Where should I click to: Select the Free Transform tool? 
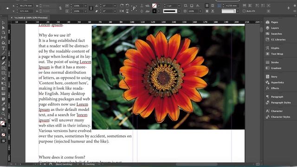(x=3, y=83)
